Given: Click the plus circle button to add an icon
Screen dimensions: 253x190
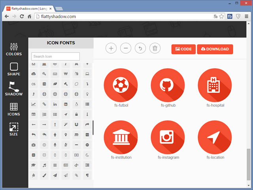Looking at the screenshot, I should [x=111, y=48].
